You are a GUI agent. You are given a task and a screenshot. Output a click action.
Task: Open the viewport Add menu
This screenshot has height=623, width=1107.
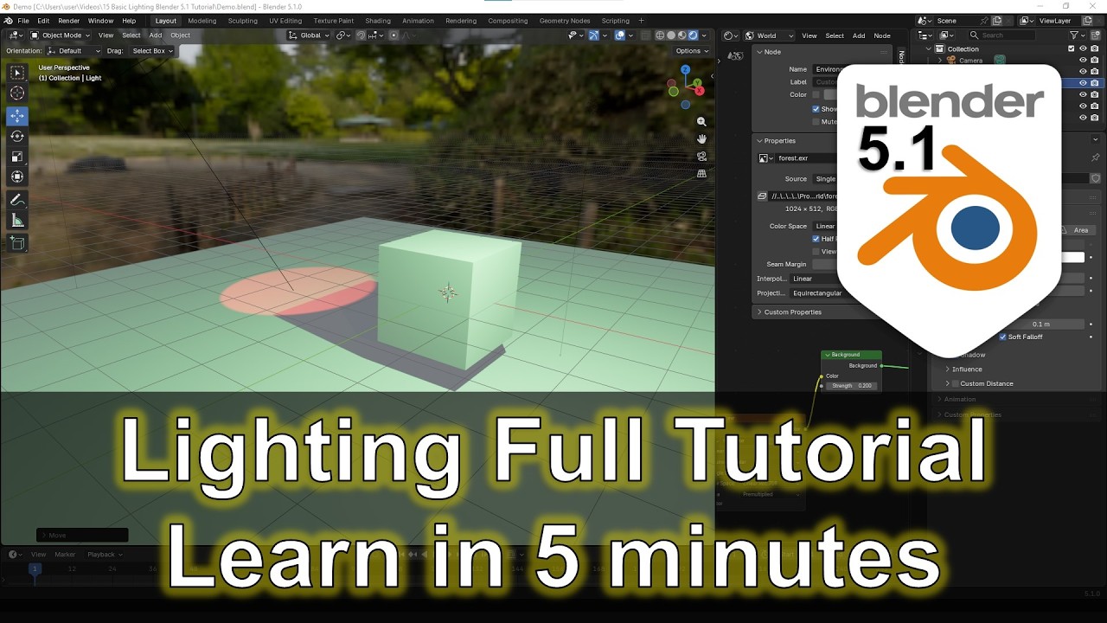[x=156, y=35]
